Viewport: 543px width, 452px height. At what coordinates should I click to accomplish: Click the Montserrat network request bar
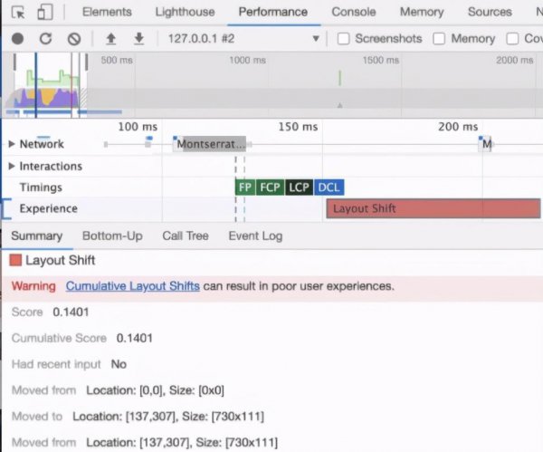(x=211, y=144)
